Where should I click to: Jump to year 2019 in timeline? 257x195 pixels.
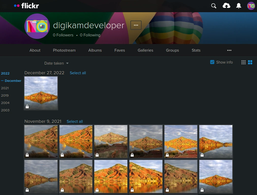(x=5, y=96)
